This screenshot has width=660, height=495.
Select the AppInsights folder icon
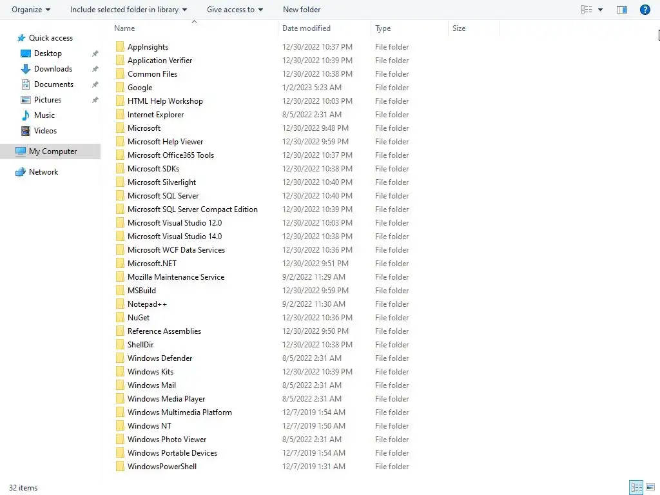point(120,46)
